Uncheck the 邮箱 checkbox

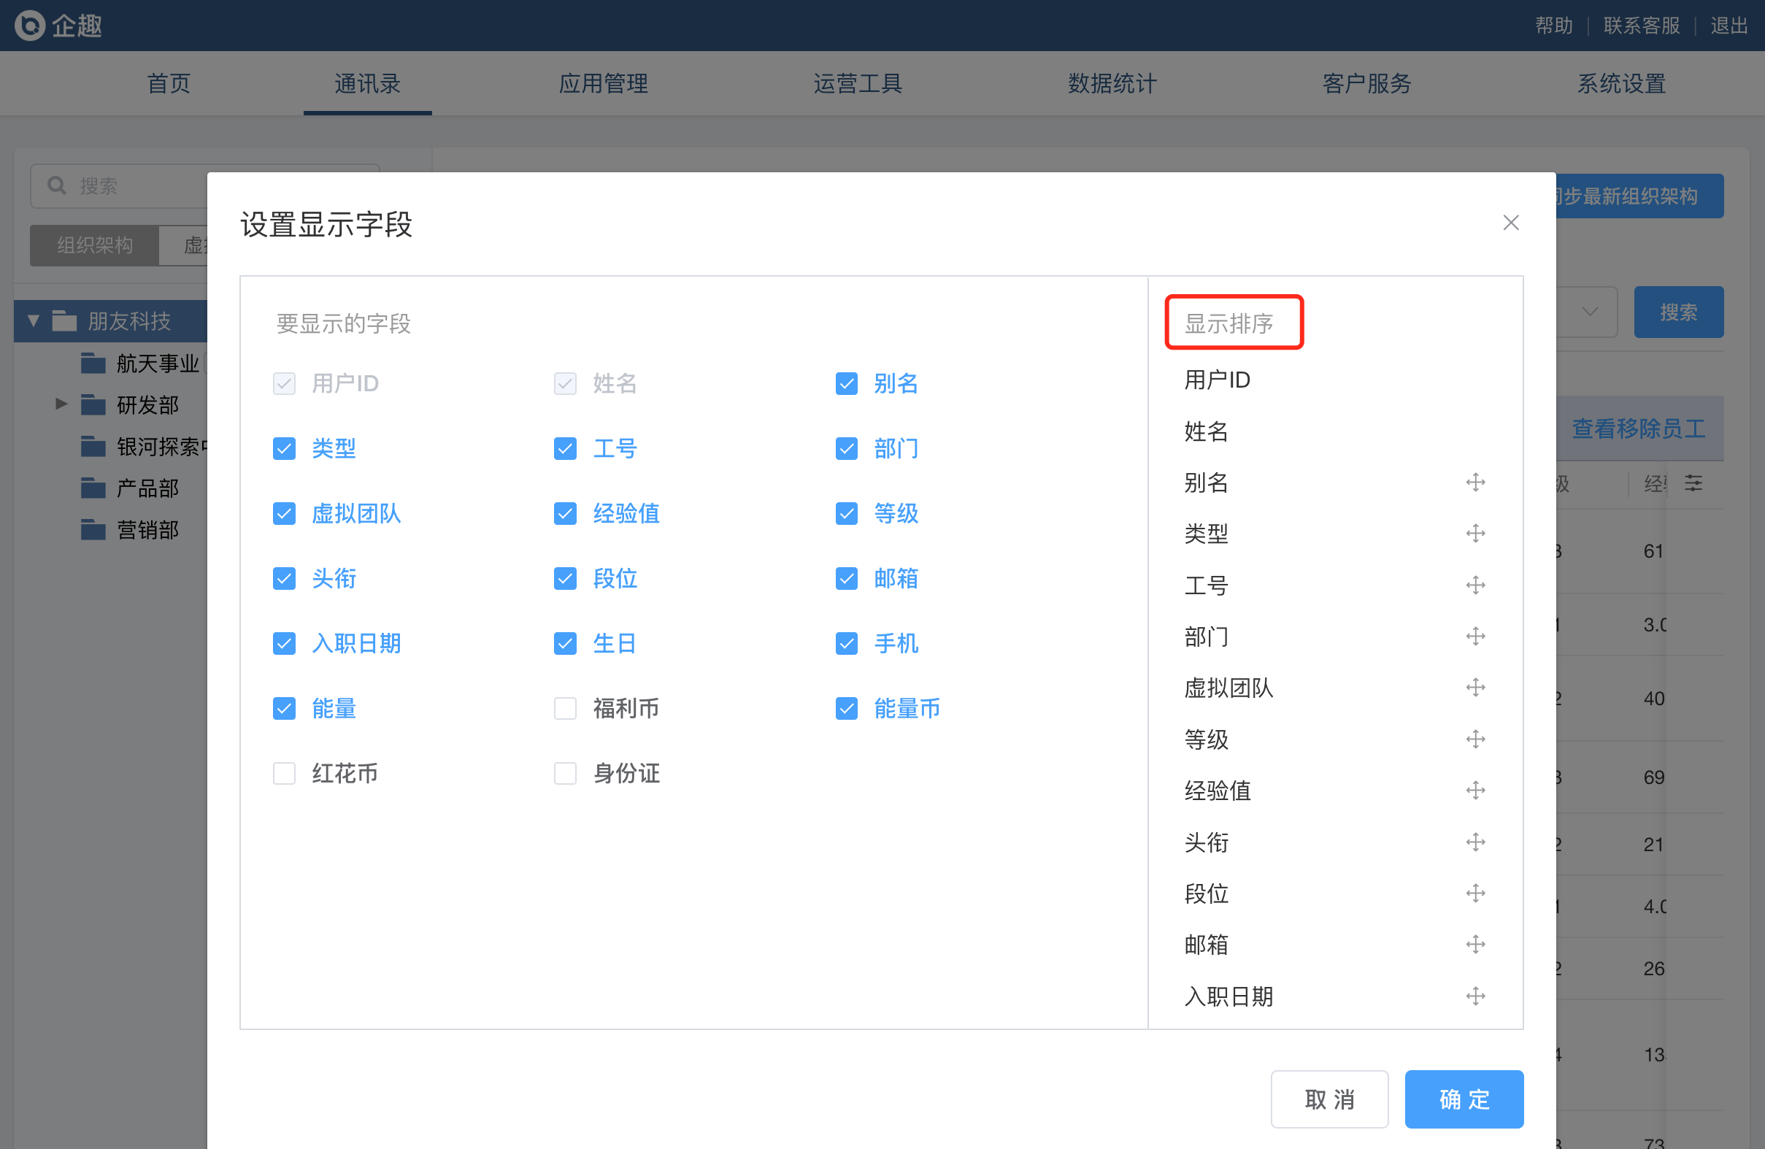[x=846, y=579]
